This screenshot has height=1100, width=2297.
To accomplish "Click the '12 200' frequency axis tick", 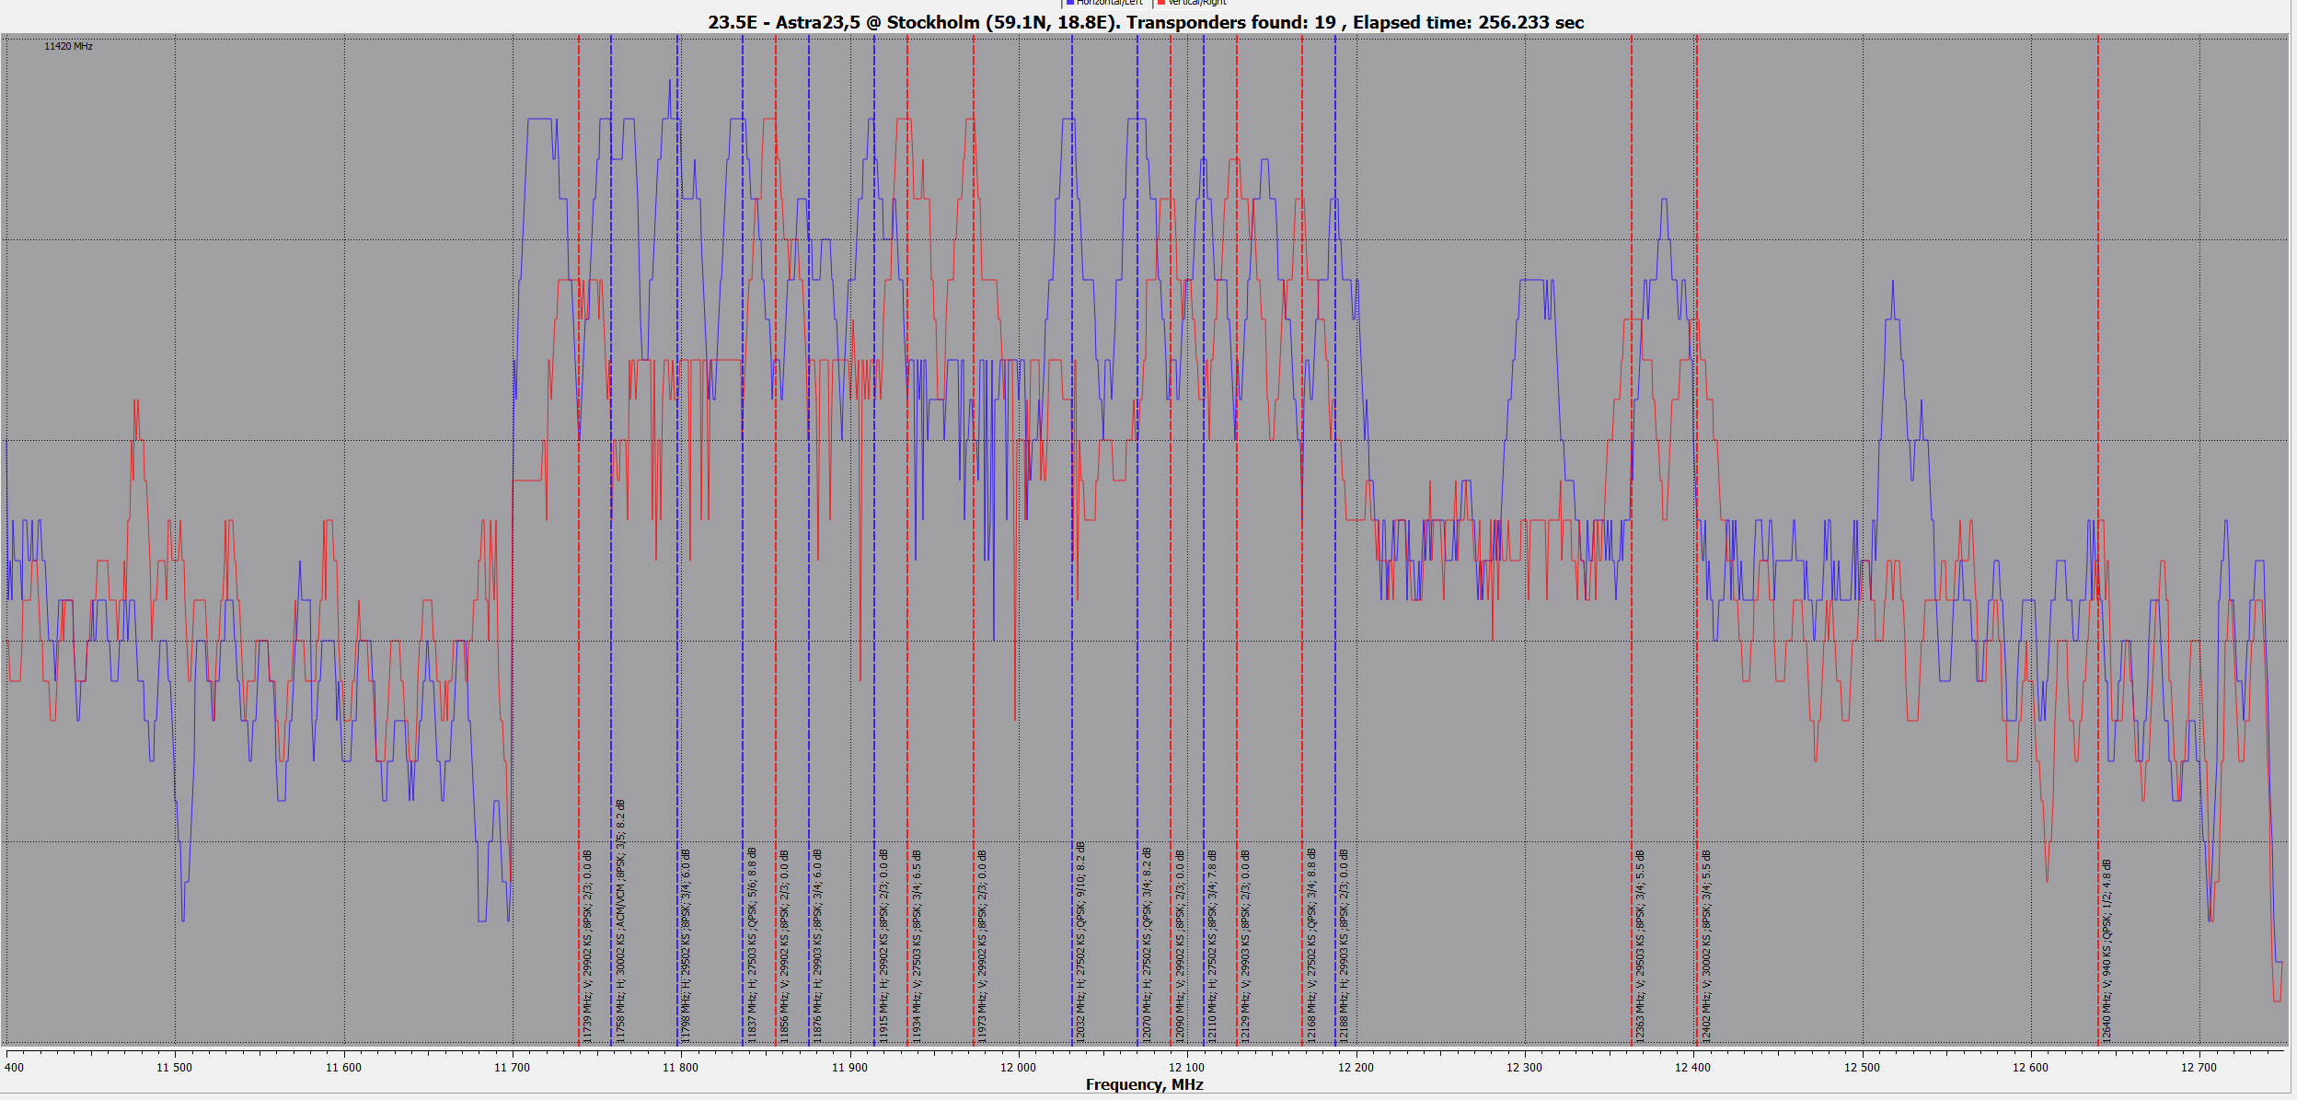I will point(1356,1068).
